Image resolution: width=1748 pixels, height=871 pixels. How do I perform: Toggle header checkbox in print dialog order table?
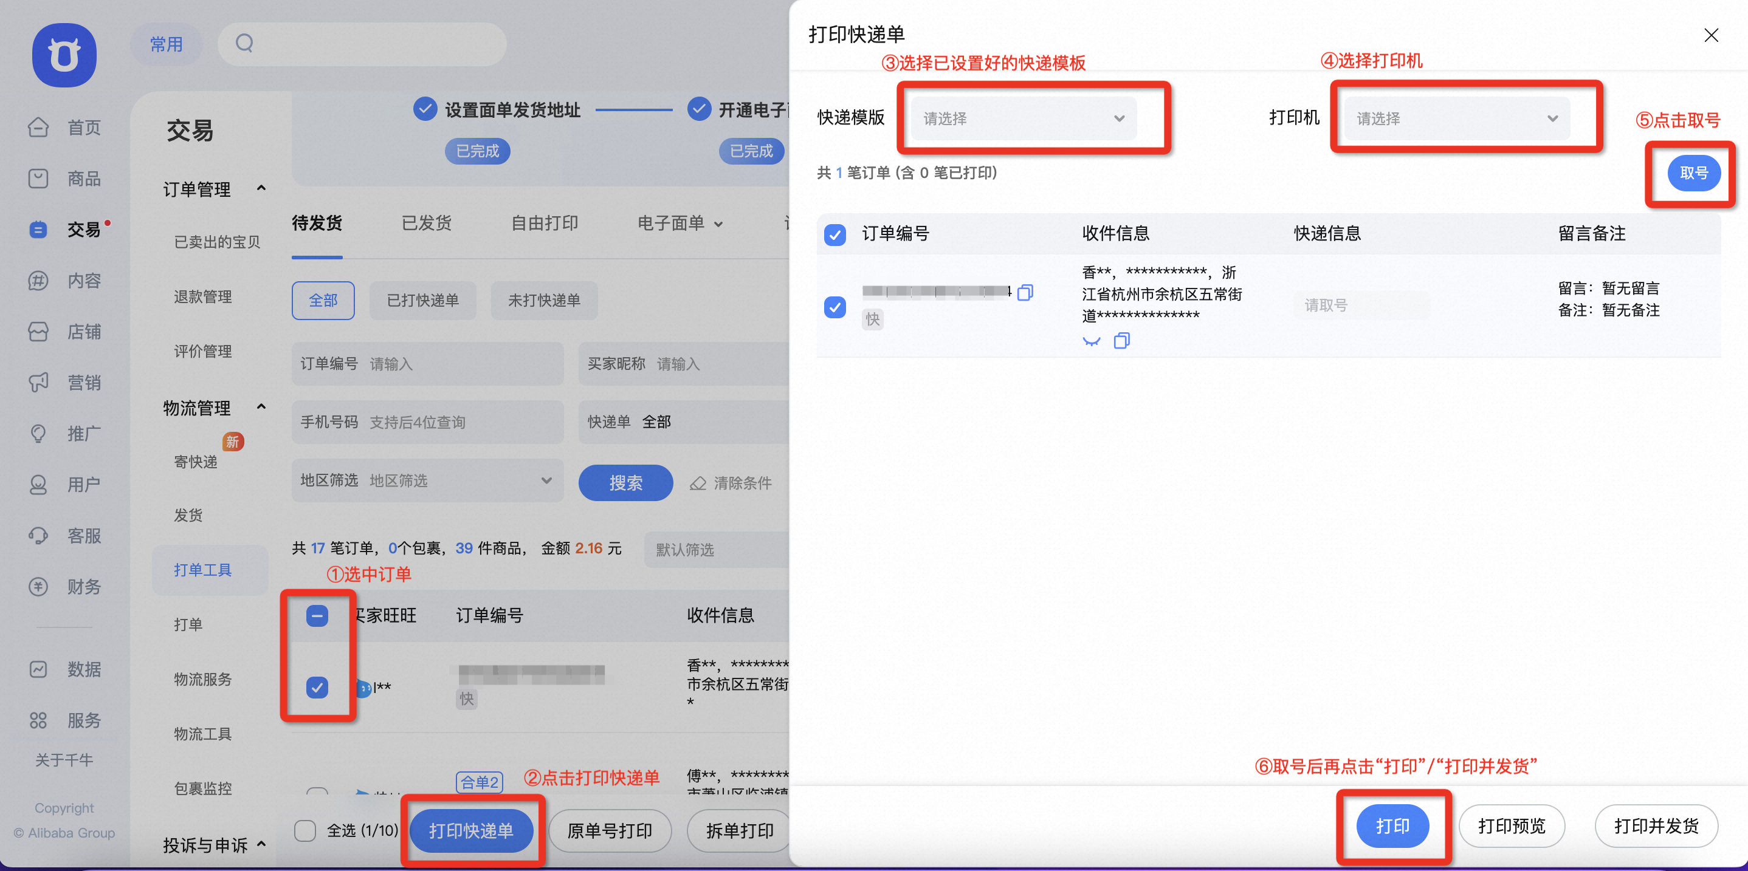(834, 234)
